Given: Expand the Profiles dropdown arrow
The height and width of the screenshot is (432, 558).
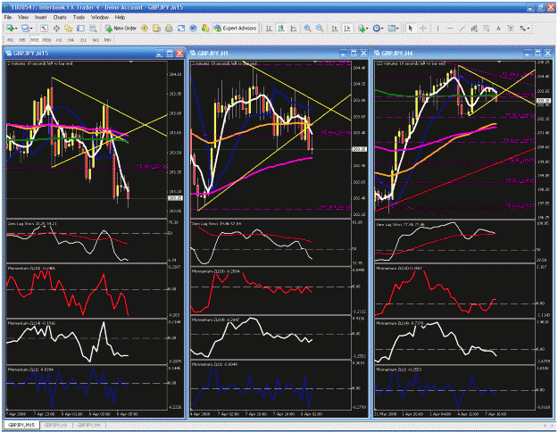Looking at the screenshot, I should pyautogui.click(x=31, y=29).
